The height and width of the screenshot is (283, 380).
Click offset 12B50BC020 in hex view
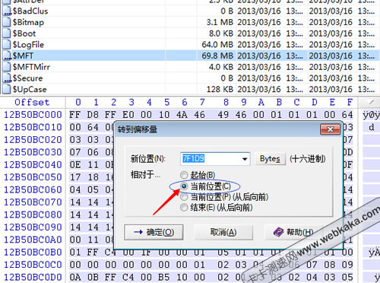point(33,140)
